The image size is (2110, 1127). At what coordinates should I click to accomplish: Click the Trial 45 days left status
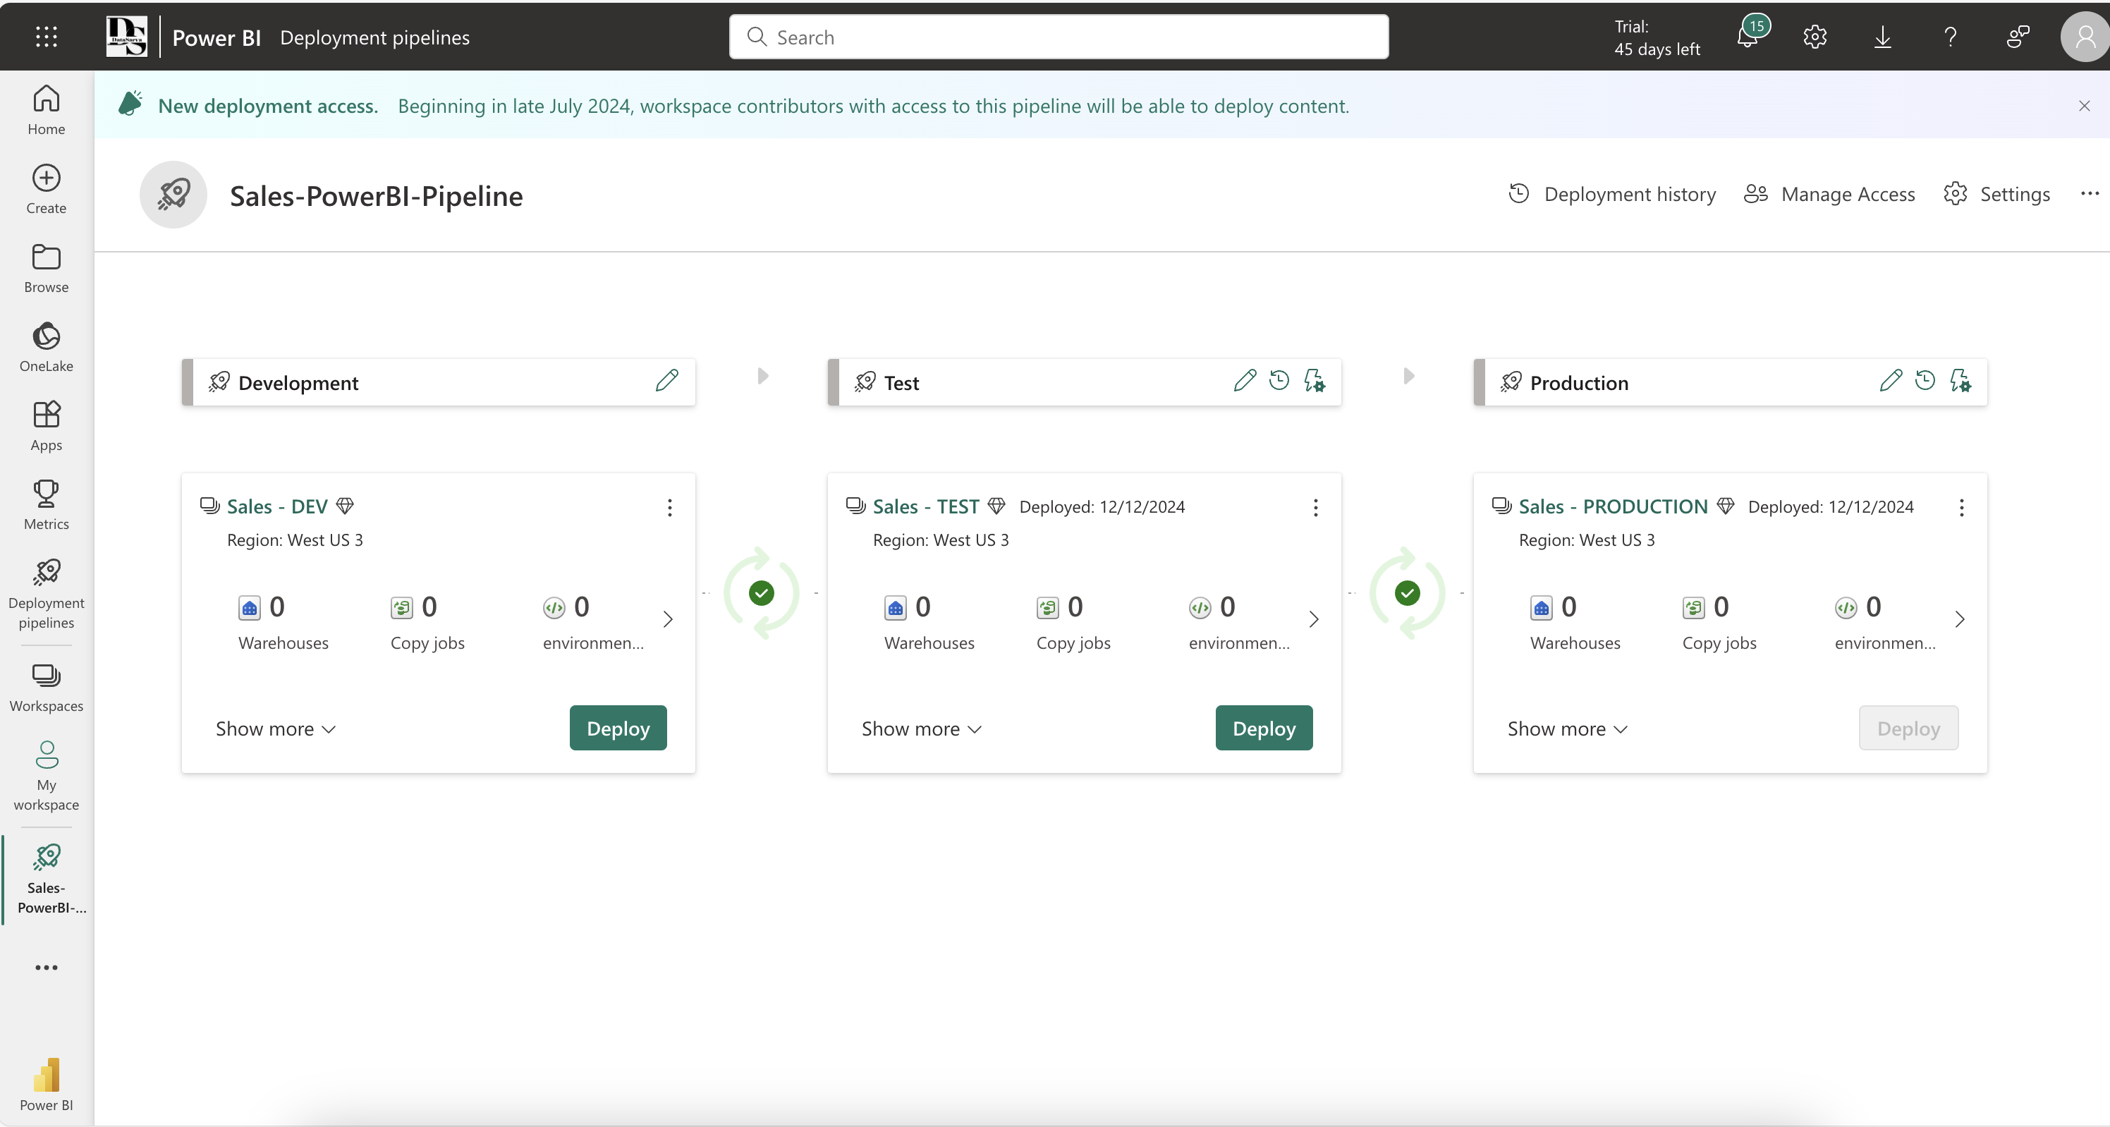click(1657, 37)
